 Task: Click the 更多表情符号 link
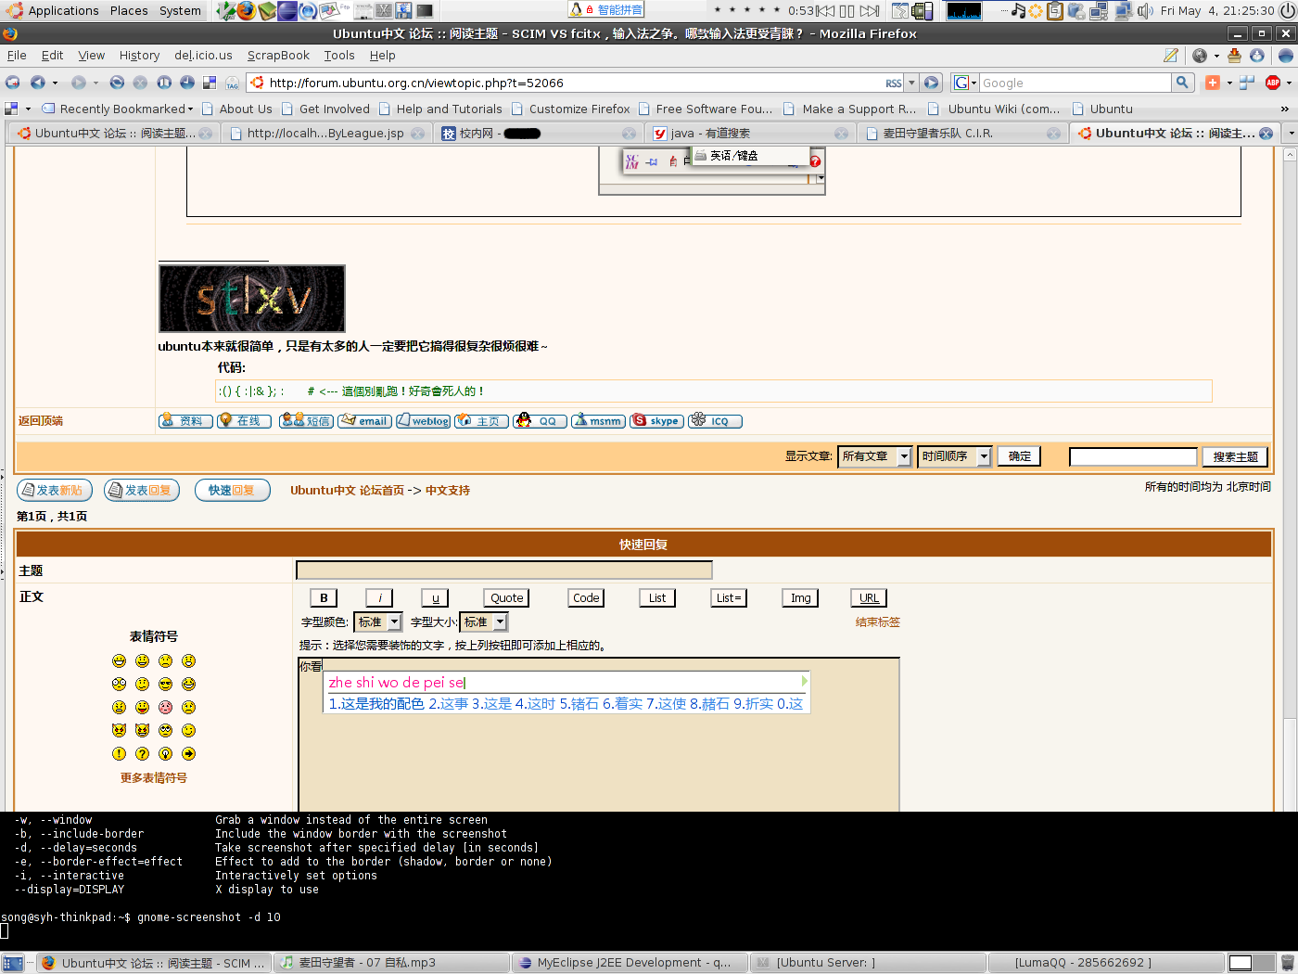154,778
